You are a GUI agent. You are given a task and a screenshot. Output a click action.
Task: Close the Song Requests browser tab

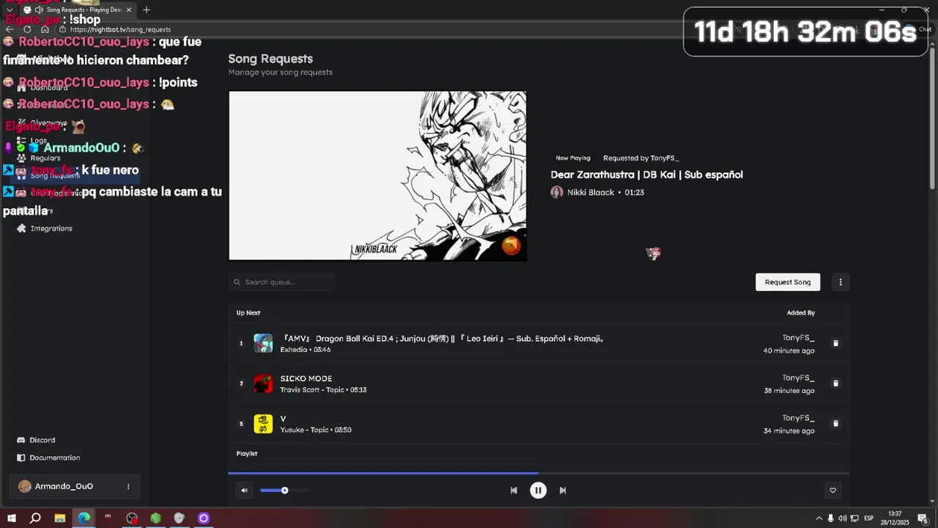[x=129, y=10]
